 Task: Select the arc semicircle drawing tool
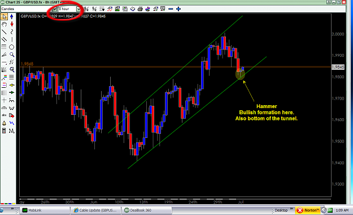[4, 108]
